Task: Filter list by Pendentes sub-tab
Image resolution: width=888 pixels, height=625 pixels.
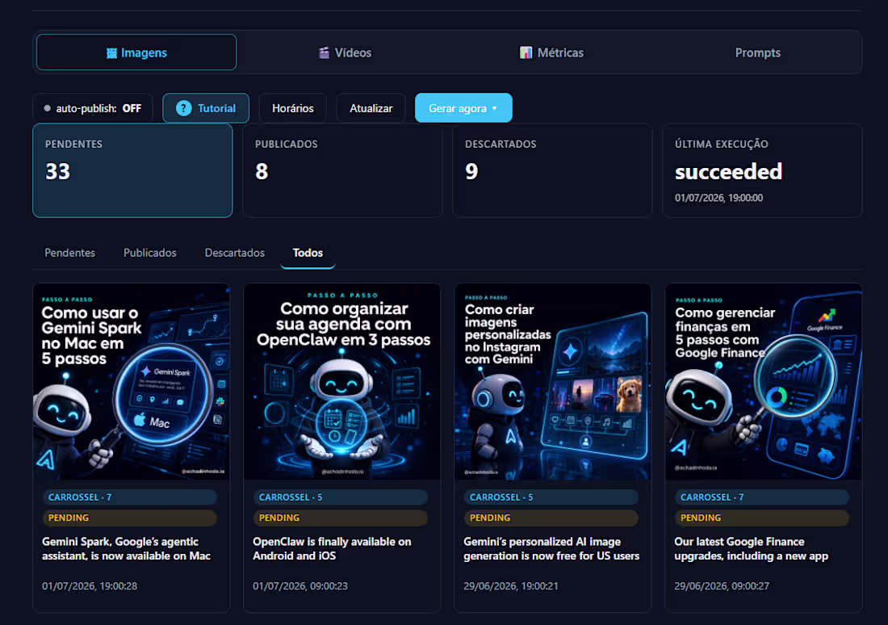Action: click(x=69, y=253)
